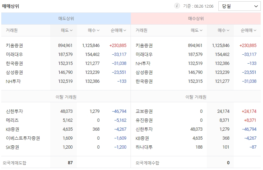Sort 매수상위 table by 매수 column
This screenshot has height=170, width=263.
coord(224,30)
